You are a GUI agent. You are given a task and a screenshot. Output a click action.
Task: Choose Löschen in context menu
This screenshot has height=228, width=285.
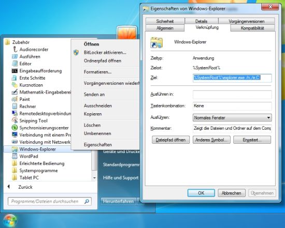92,125
